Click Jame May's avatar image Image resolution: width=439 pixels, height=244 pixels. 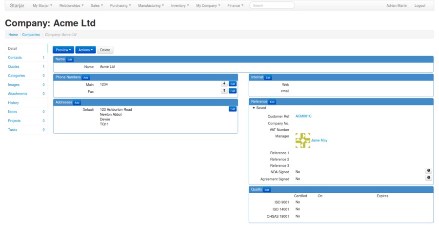(302, 141)
